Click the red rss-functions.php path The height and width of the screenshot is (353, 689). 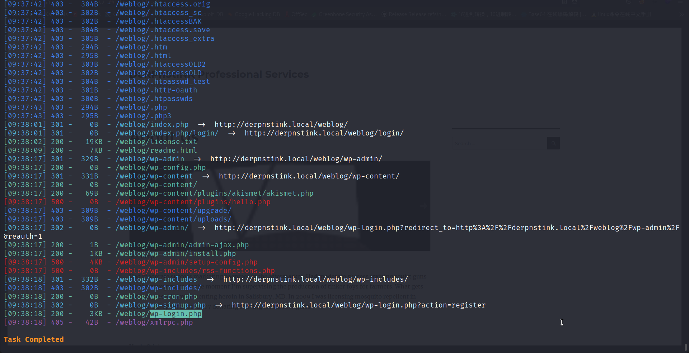[195, 271]
